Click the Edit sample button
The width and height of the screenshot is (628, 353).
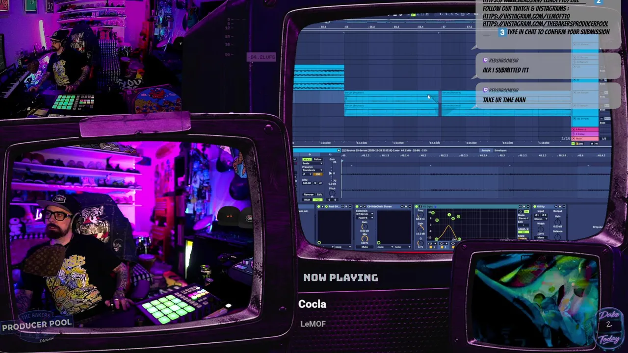(x=319, y=195)
